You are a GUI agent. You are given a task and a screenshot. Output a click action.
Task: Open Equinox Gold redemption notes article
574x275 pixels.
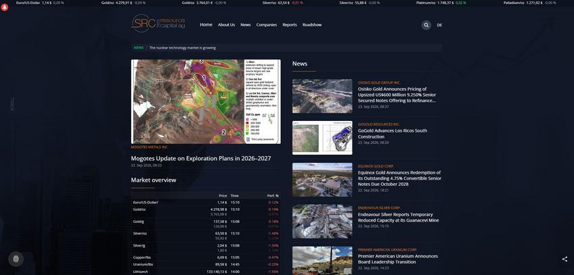399,178
